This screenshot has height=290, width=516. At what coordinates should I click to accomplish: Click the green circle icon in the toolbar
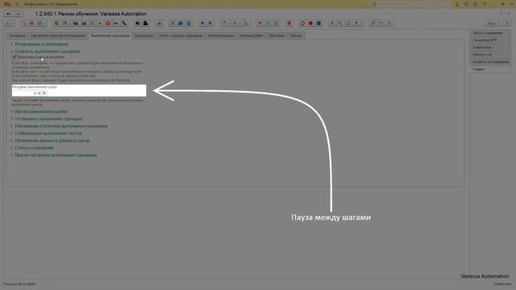(x=56, y=23)
